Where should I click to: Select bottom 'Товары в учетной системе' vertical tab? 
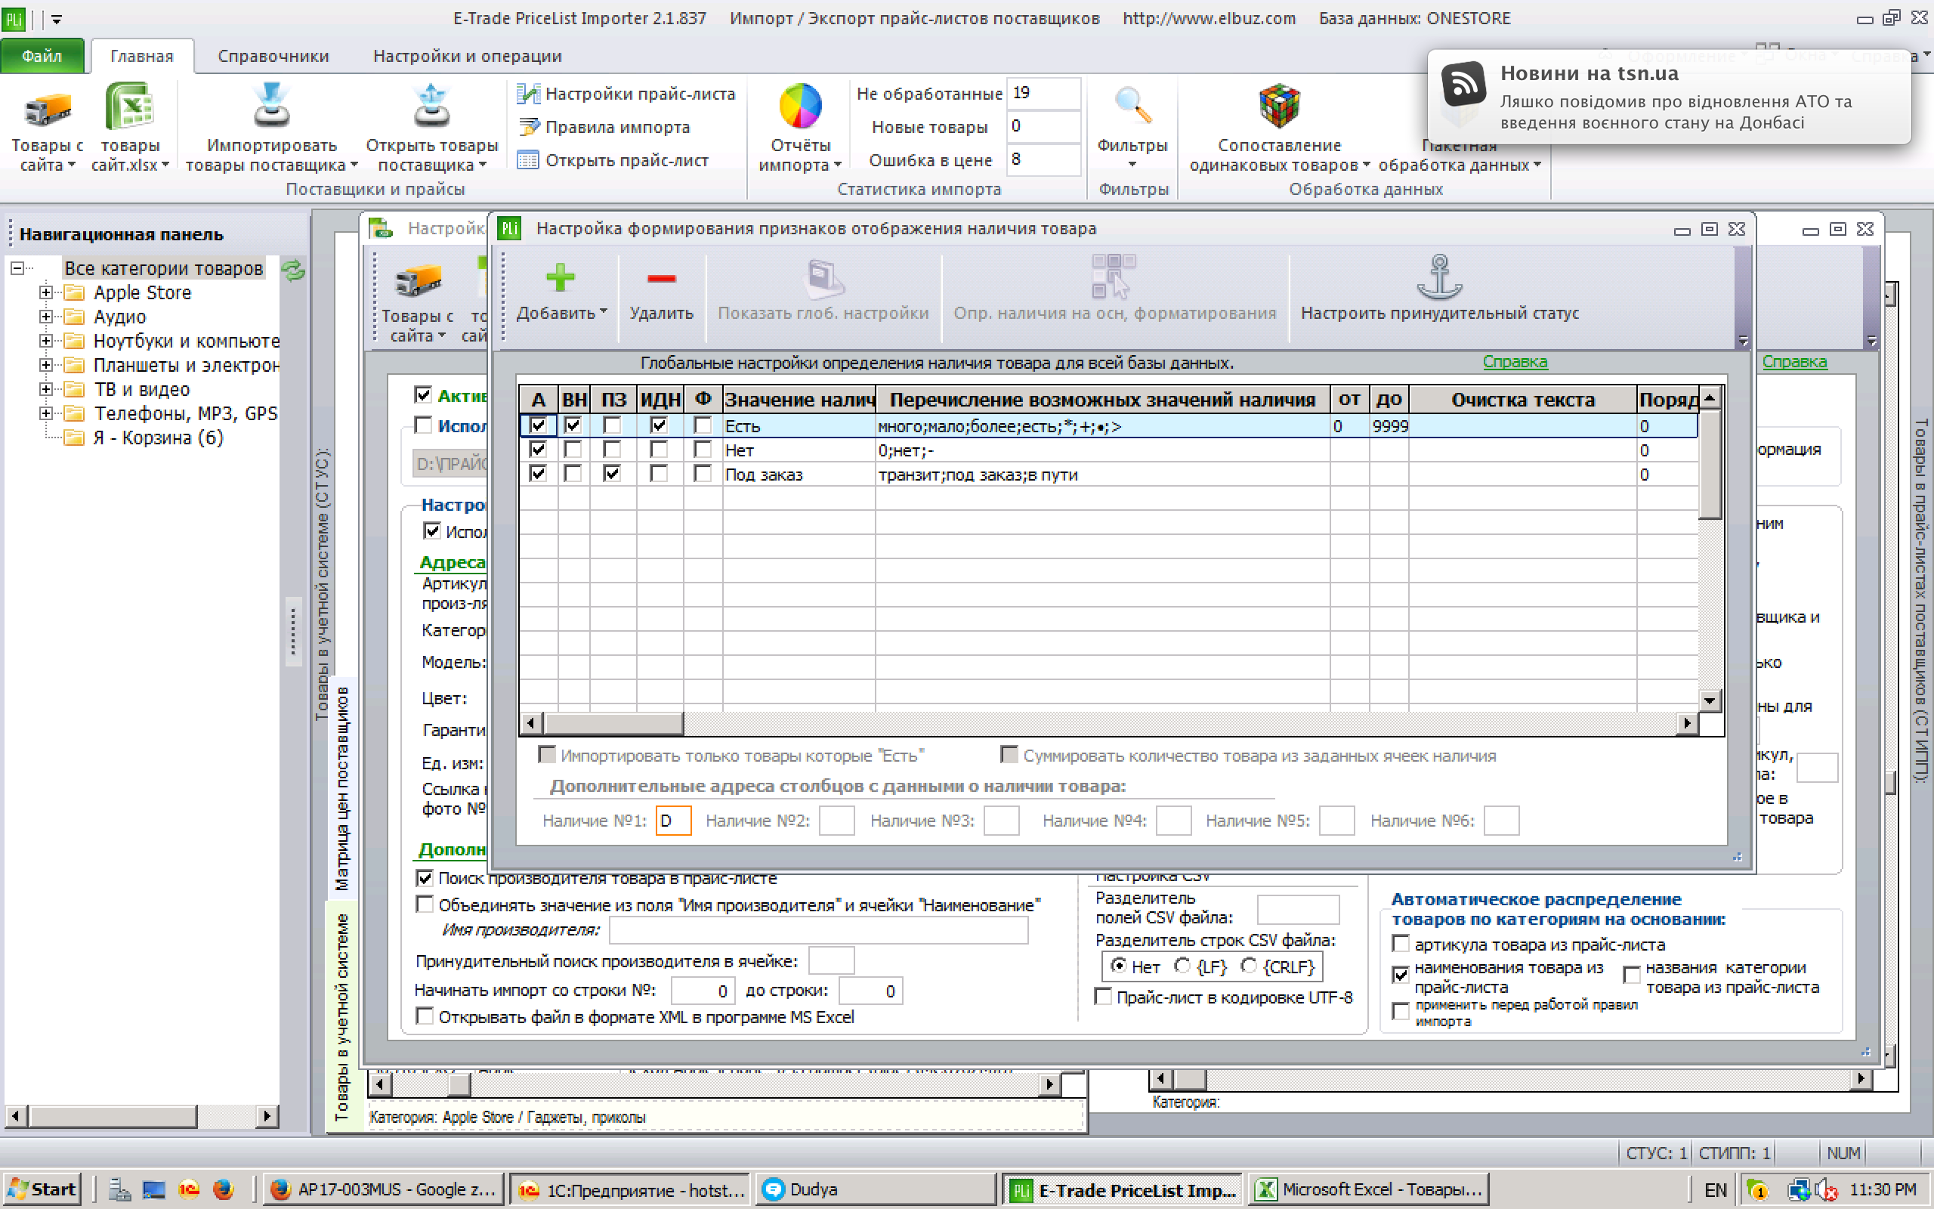(x=342, y=1016)
